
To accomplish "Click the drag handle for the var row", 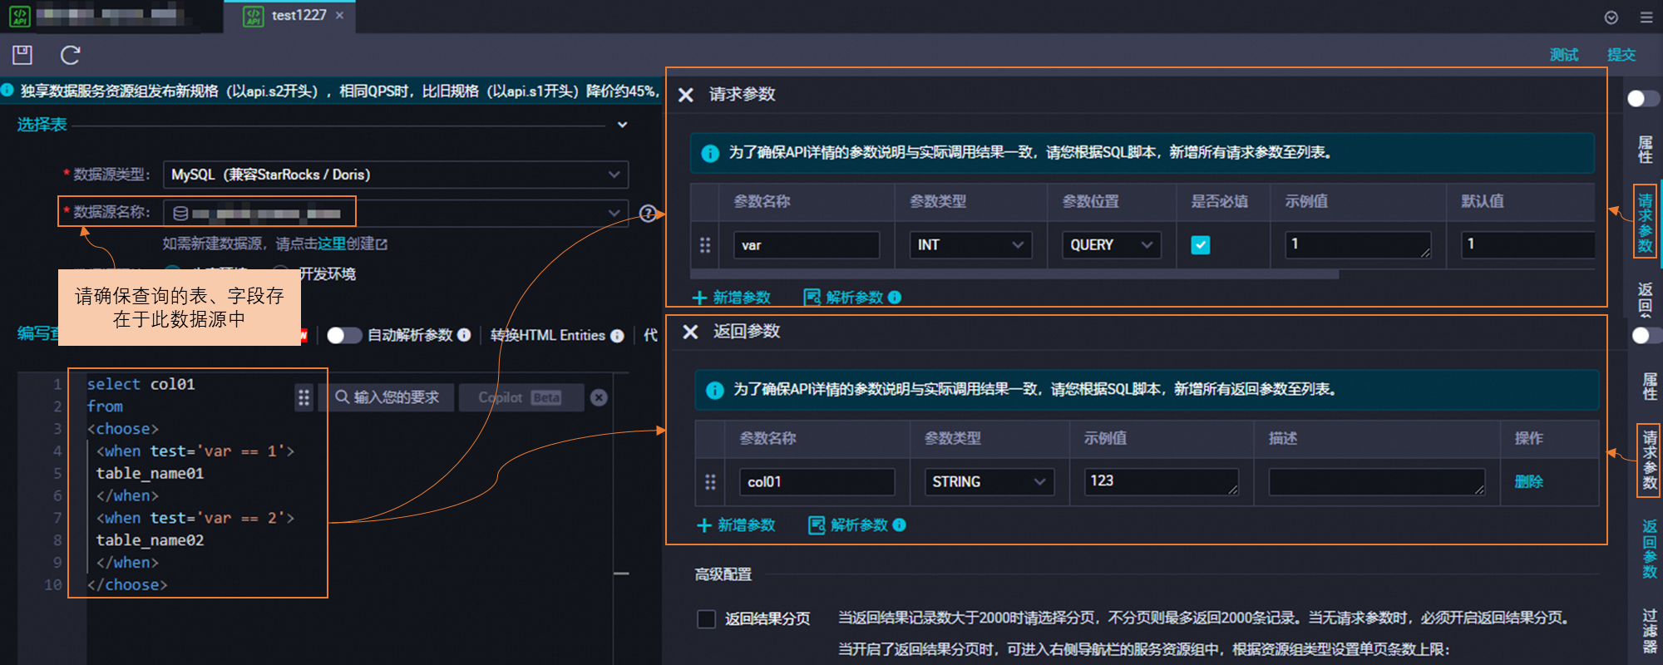I will coord(705,245).
